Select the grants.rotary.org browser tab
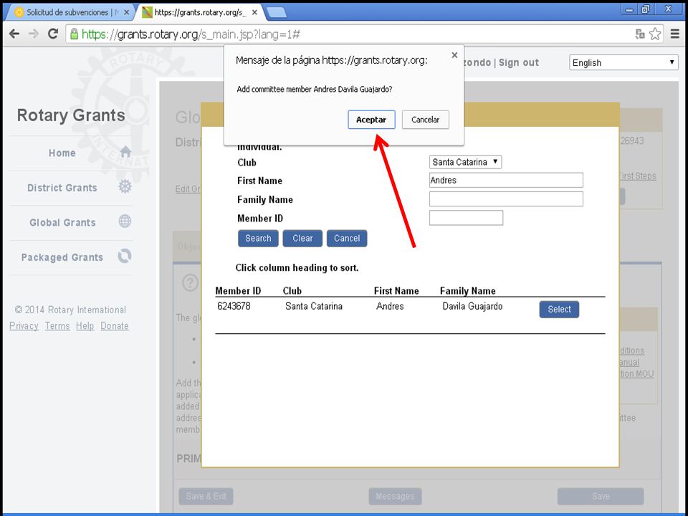Screen dimensions: 688x516 200,12
